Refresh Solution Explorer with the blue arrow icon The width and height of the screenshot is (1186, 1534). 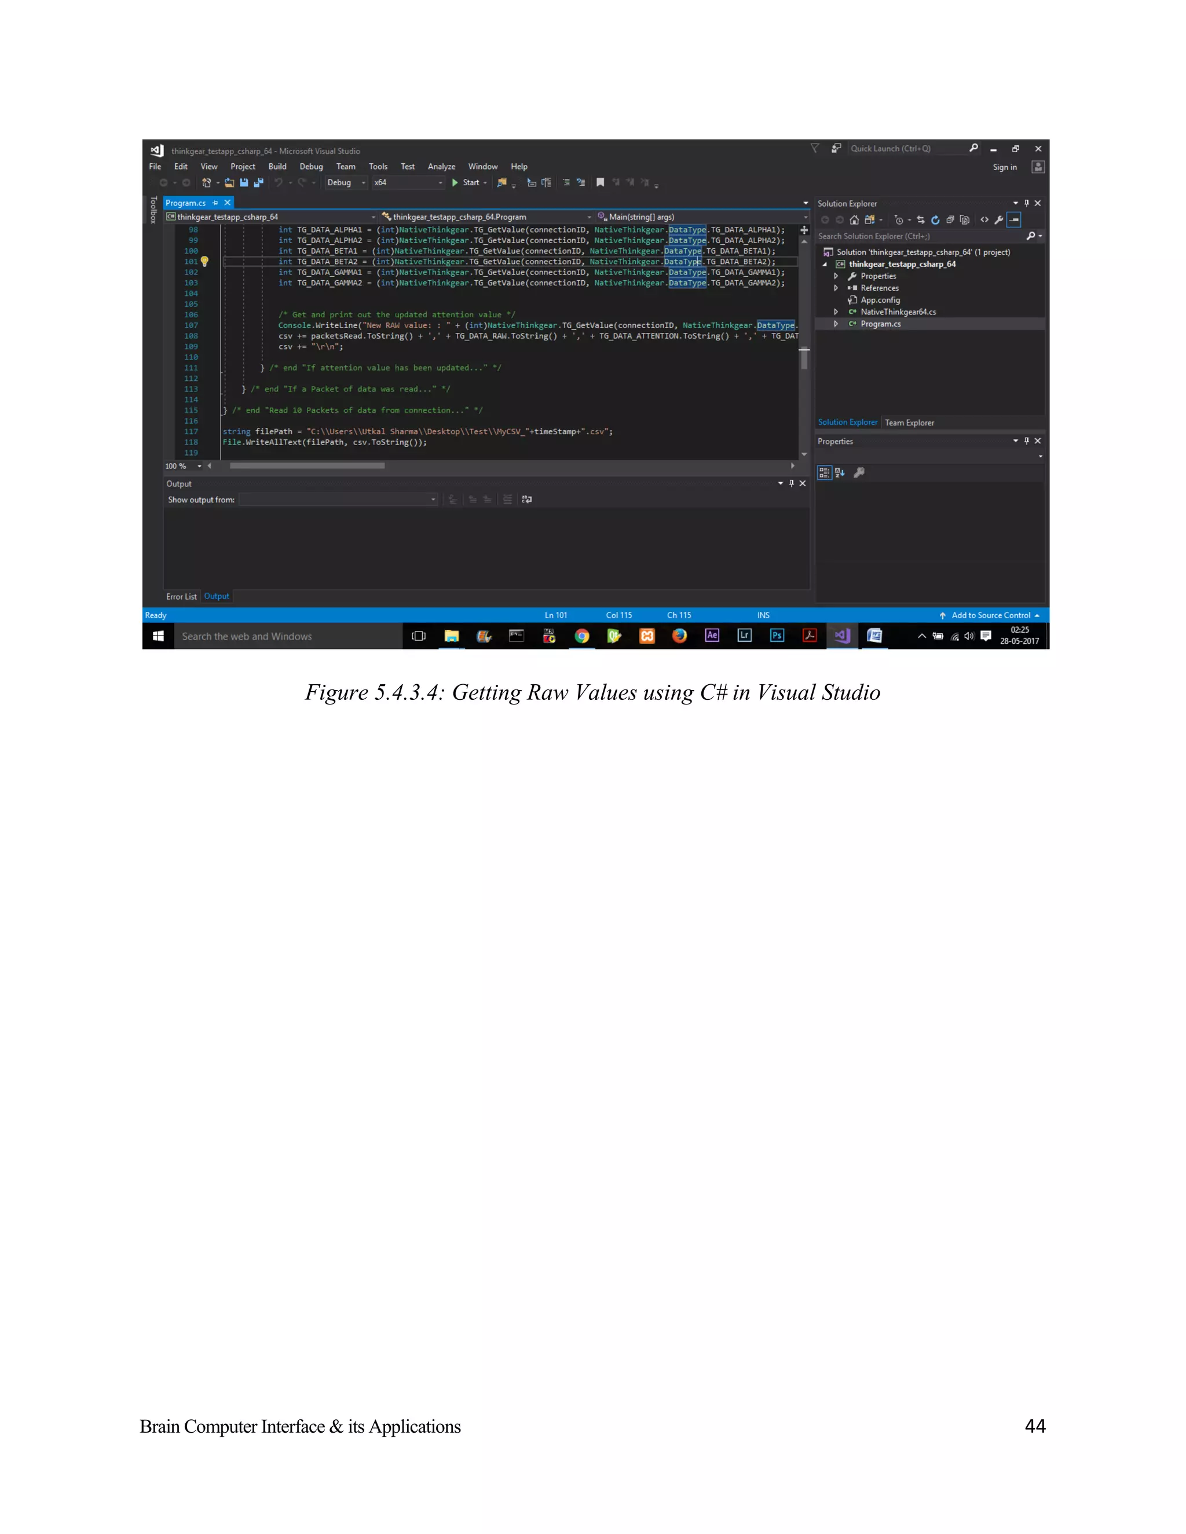coord(935,220)
